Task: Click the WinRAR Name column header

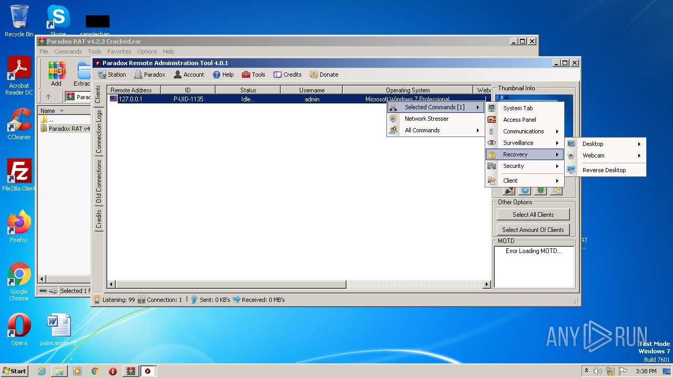Action: [63, 111]
